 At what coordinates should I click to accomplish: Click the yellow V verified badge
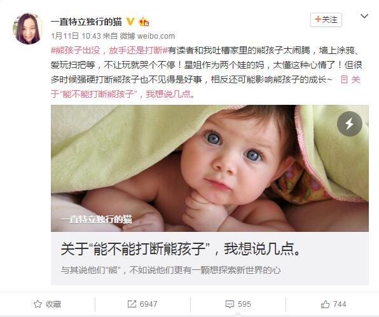pos(130,22)
